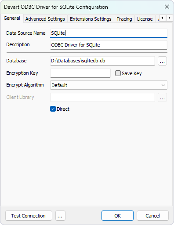The image size is (174, 225).
Task: Click the Data Source Name field
Action: click(109, 33)
